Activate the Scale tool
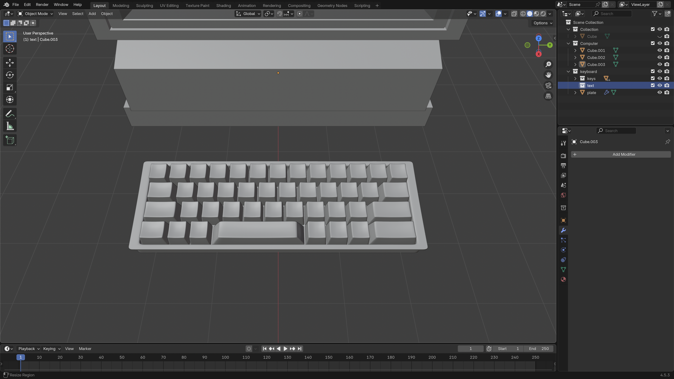The height and width of the screenshot is (379, 674). (x=10, y=87)
